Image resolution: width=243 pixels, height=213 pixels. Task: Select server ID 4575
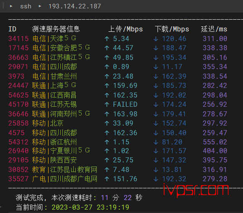click(16, 133)
